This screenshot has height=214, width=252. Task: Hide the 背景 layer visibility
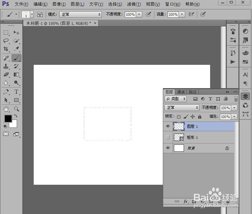coord(168,148)
